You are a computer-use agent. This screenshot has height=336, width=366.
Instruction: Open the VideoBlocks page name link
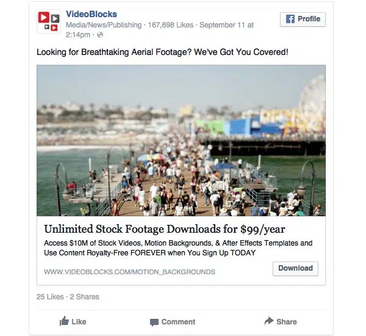[x=91, y=14]
